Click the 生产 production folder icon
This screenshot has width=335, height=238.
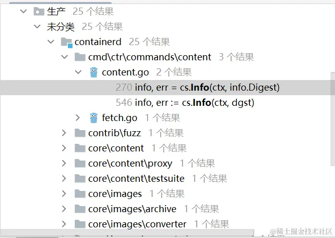pyautogui.click(x=39, y=12)
